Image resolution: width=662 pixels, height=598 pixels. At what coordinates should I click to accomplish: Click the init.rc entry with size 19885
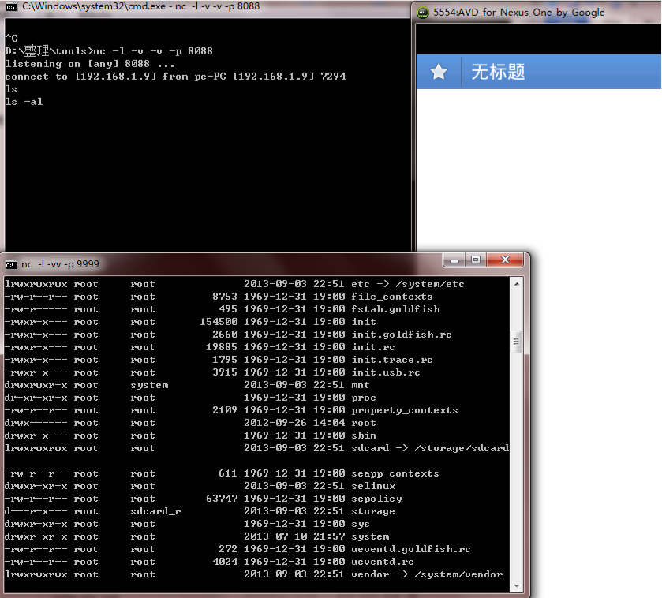click(x=372, y=347)
